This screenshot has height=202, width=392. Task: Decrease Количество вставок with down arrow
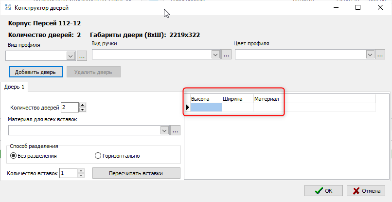pos(81,175)
